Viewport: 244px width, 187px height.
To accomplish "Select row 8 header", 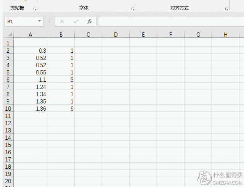I will click(x=8, y=94).
